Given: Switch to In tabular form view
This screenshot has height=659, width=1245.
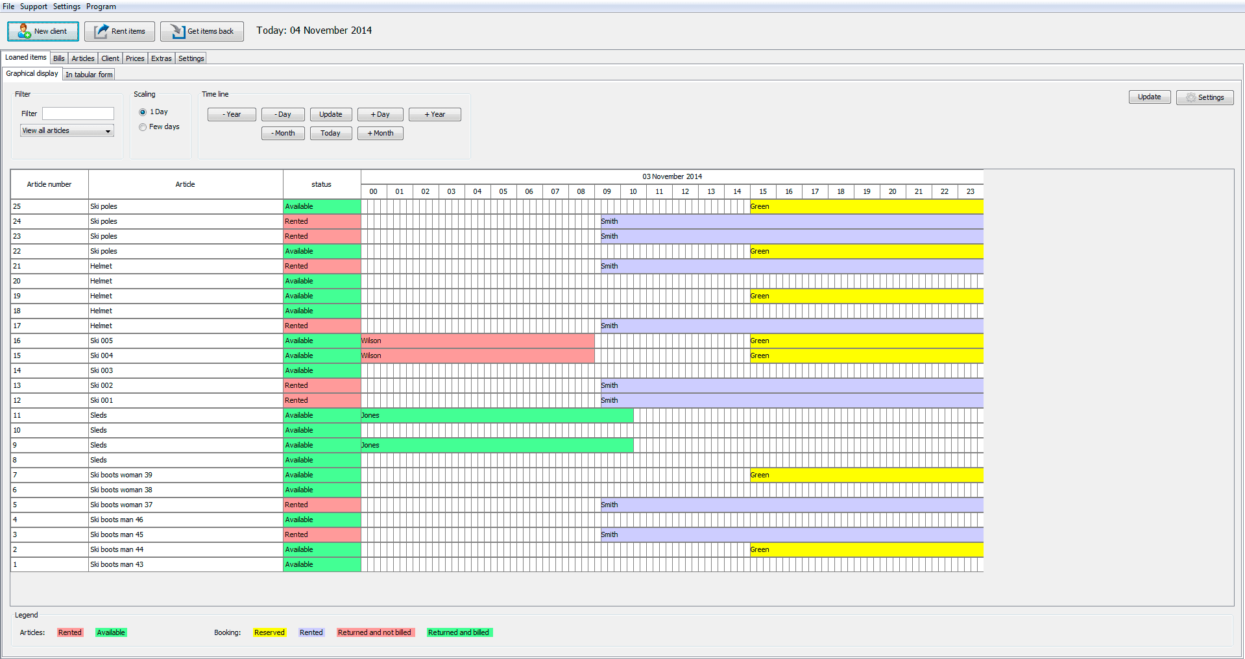Looking at the screenshot, I should (89, 75).
